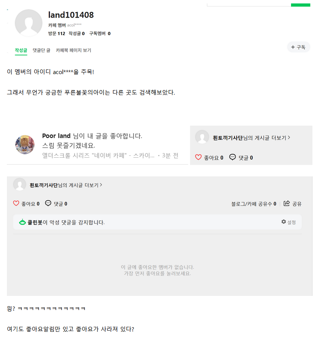317x344 pixels.
Task: Open 클린봇 설정 gear icon
Action: 284,222
